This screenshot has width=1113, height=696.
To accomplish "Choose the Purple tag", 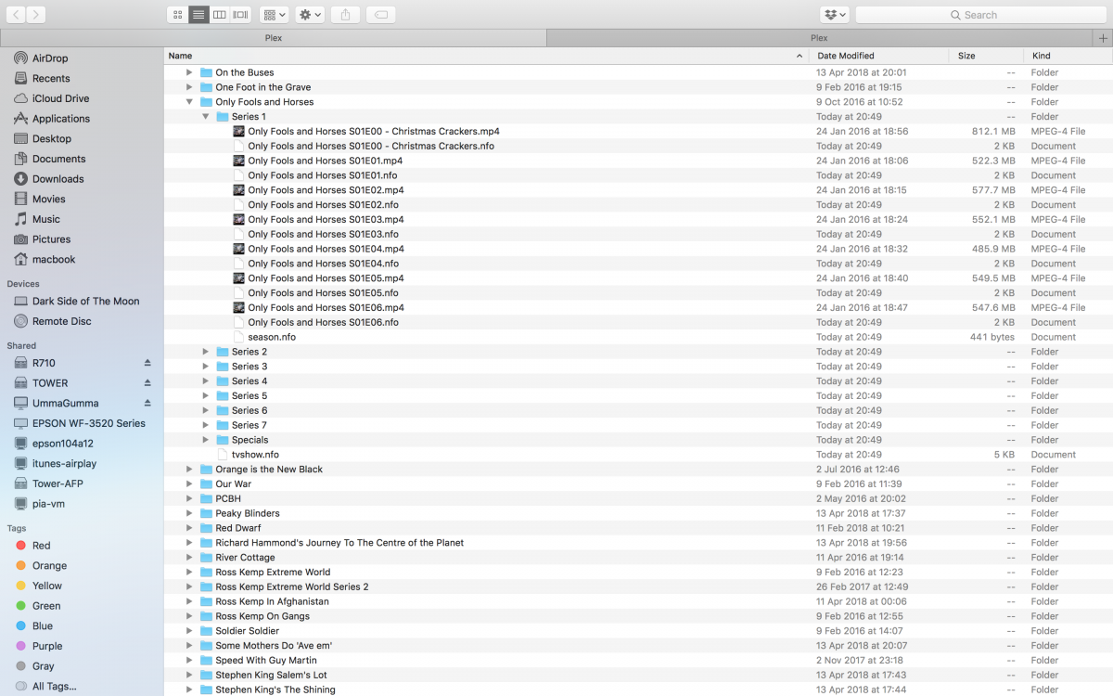I will (x=47, y=646).
